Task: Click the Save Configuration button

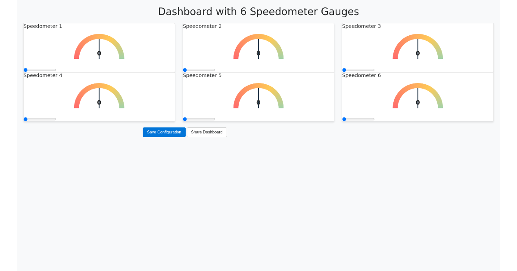Action: [164, 132]
